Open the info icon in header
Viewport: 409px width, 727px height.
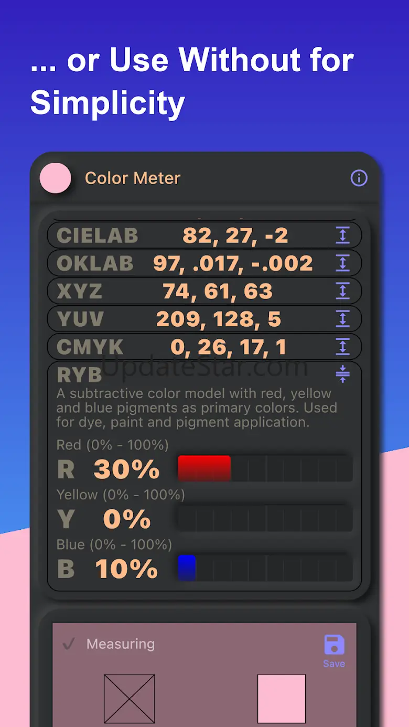359,178
